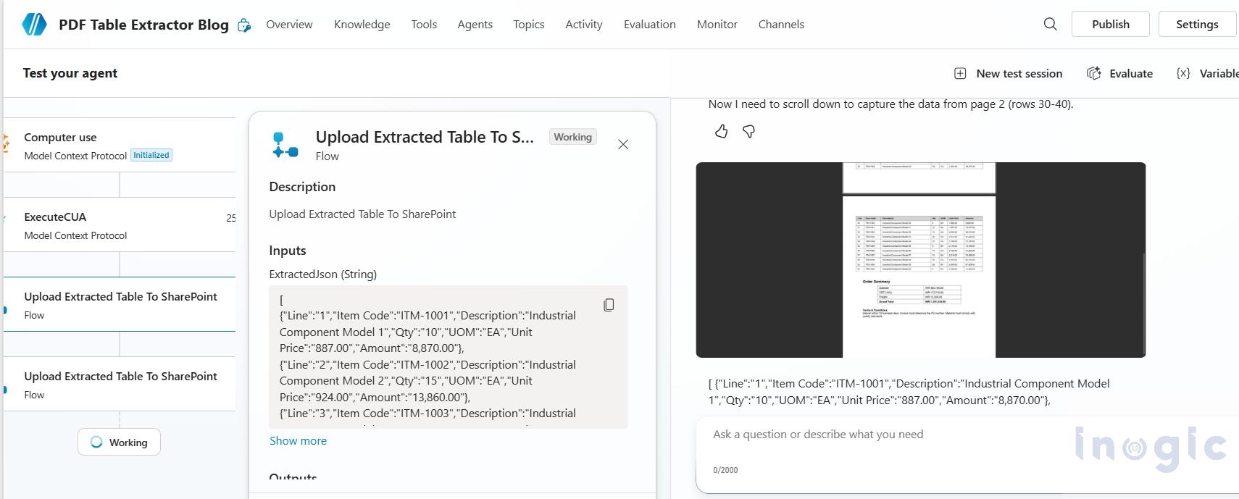
Task: Open the Evaluation tab
Action: click(650, 24)
